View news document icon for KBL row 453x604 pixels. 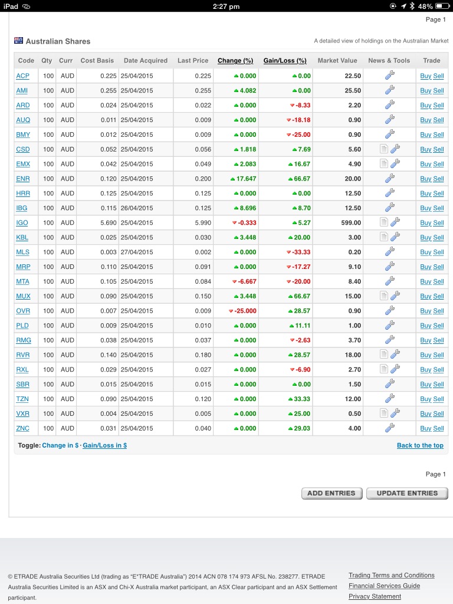(383, 237)
